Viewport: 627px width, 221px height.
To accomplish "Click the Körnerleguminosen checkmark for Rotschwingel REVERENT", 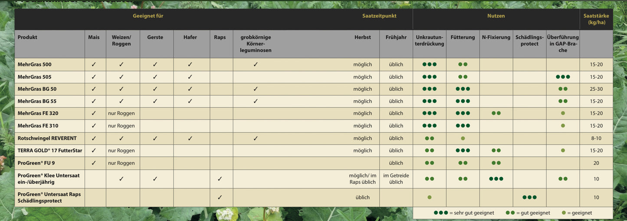I will click(x=256, y=138).
